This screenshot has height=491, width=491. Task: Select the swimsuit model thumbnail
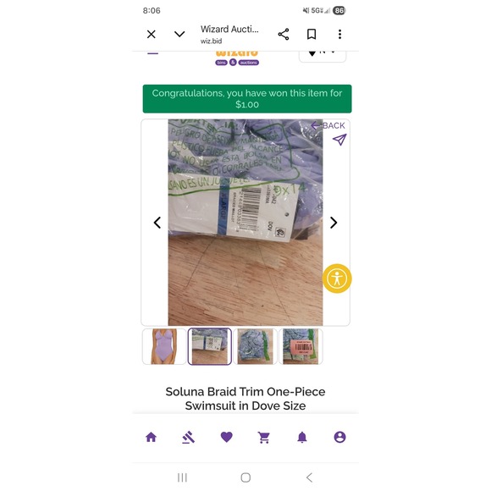pyautogui.click(x=164, y=346)
